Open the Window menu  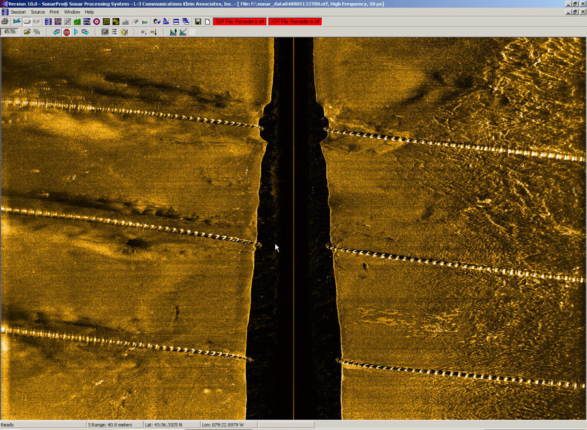[x=72, y=12]
